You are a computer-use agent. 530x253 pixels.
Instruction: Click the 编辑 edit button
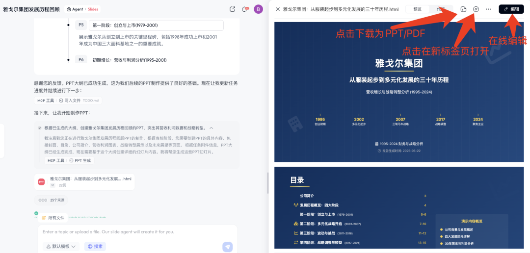(511, 9)
